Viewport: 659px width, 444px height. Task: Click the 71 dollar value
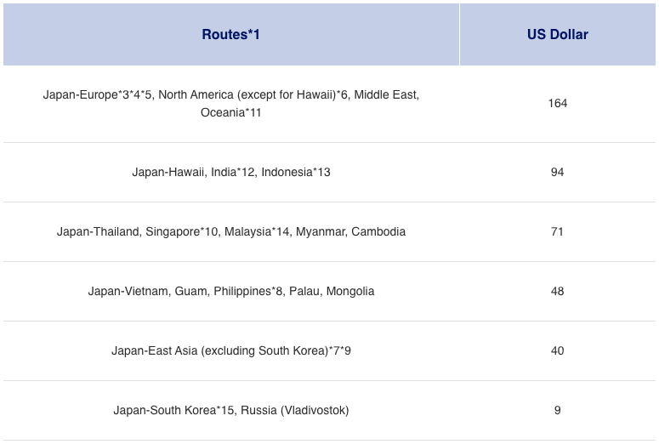tap(557, 231)
